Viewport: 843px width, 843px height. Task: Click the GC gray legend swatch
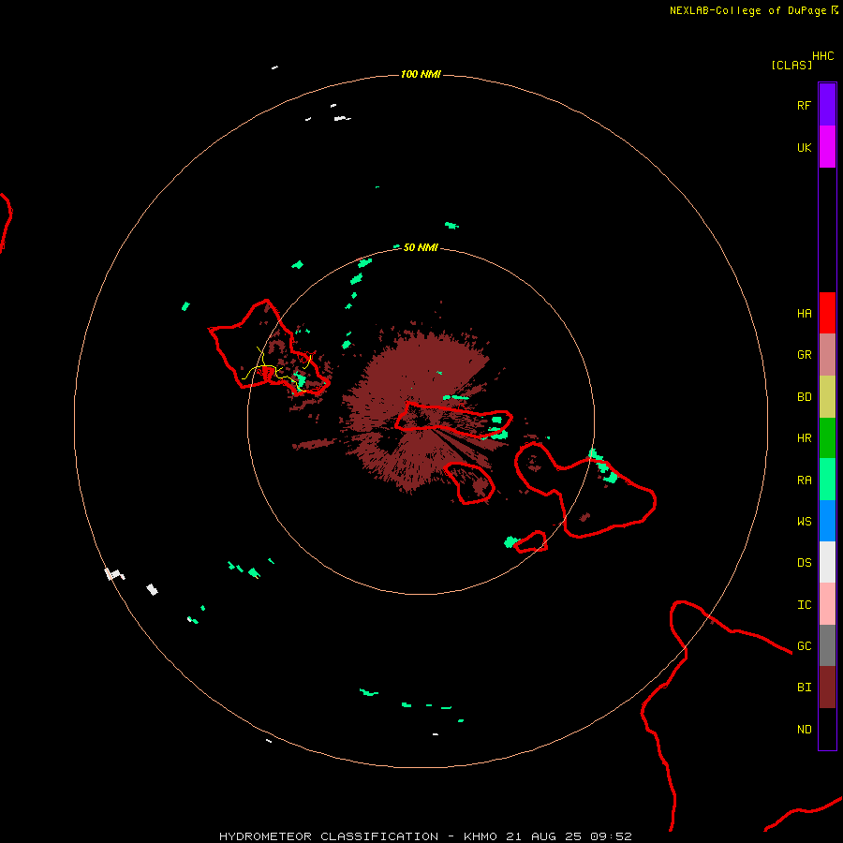coord(827,645)
